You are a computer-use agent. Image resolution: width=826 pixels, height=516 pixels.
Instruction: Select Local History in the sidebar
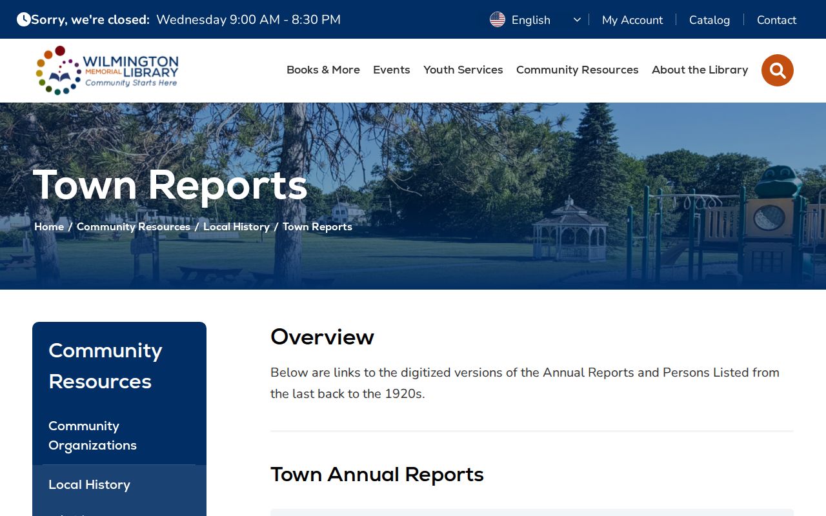[119, 484]
